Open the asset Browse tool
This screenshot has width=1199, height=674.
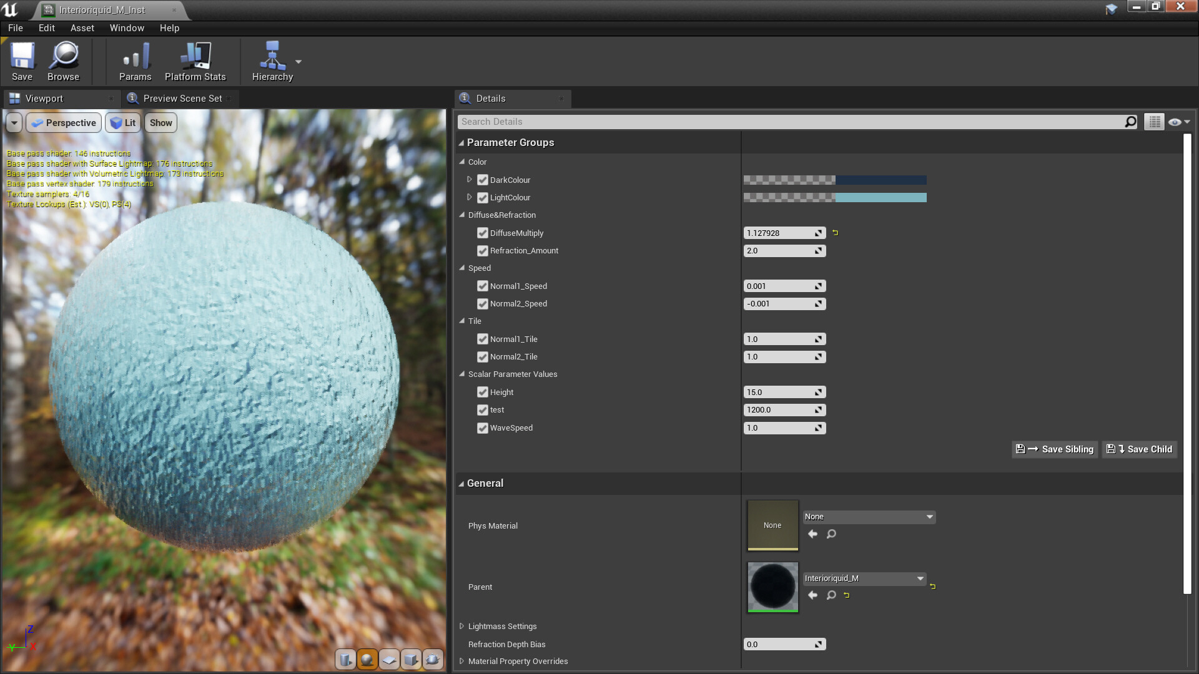(x=62, y=61)
